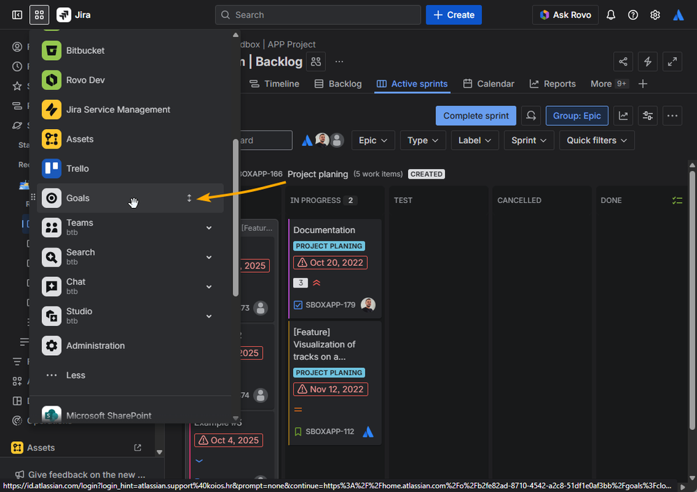The width and height of the screenshot is (697, 492).
Task: Open Microsoft SharePoint app
Action: (x=130, y=415)
